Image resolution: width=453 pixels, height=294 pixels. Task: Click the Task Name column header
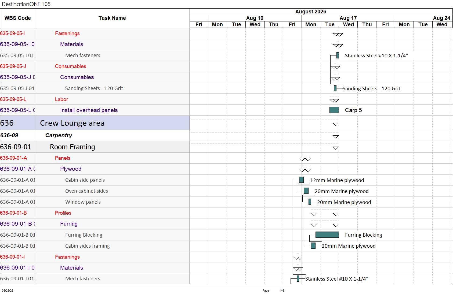(112, 18)
